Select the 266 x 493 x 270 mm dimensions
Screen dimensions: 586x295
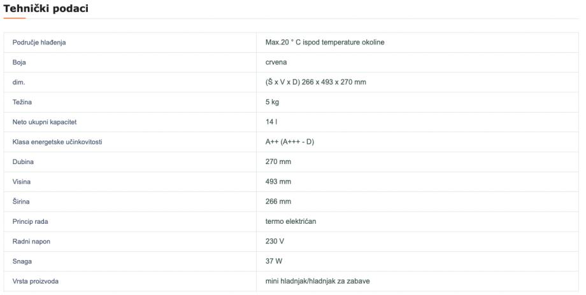315,82
